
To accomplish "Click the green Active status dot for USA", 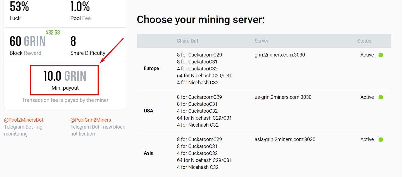I will pyautogui.click(x=381, y=97).
